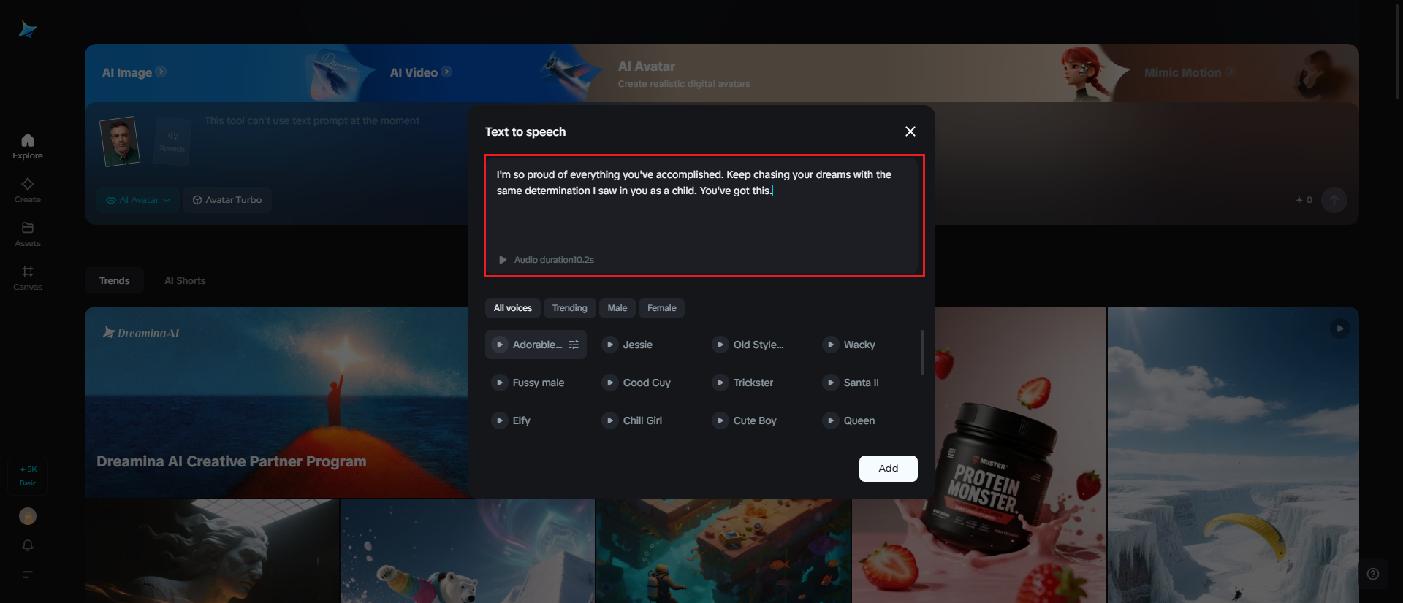The height and width of the screenshot is (603, 1403).
Task: Play the audio duration preview
Action: 503,260
